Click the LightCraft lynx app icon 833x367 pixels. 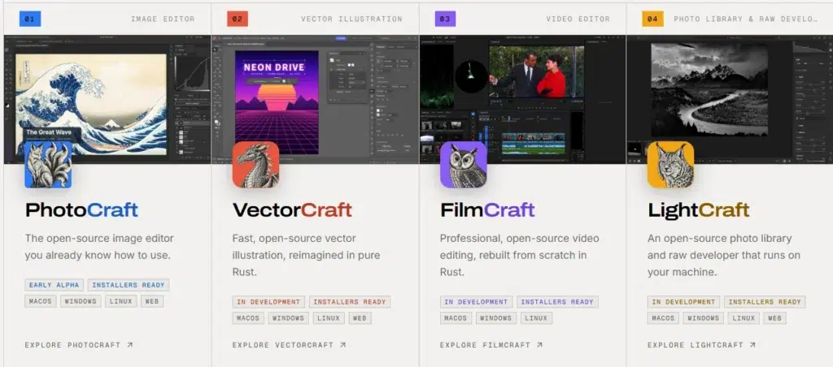(x=670, y=164)
